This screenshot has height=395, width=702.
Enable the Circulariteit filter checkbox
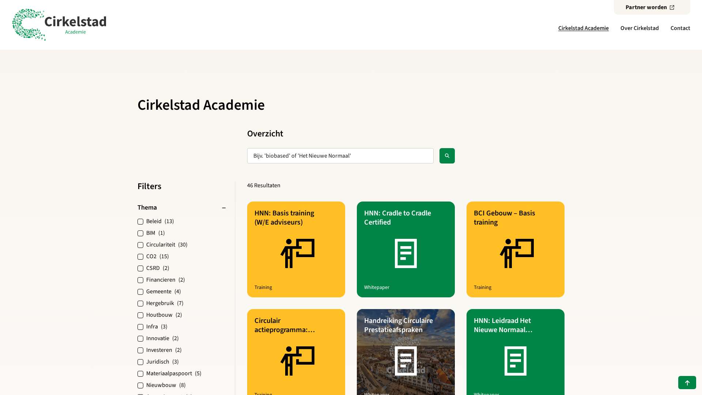click(140, 245)
